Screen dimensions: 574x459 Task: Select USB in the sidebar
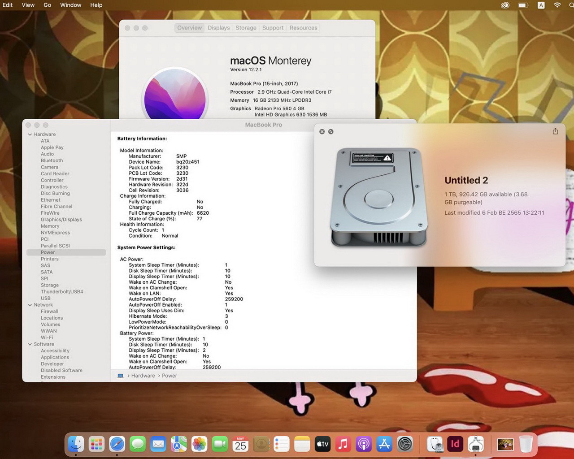(x=46, y=298)
